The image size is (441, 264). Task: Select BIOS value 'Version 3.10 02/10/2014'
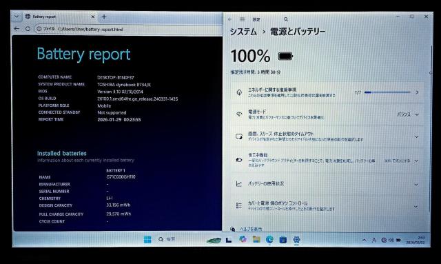click(x=120, y=92)
